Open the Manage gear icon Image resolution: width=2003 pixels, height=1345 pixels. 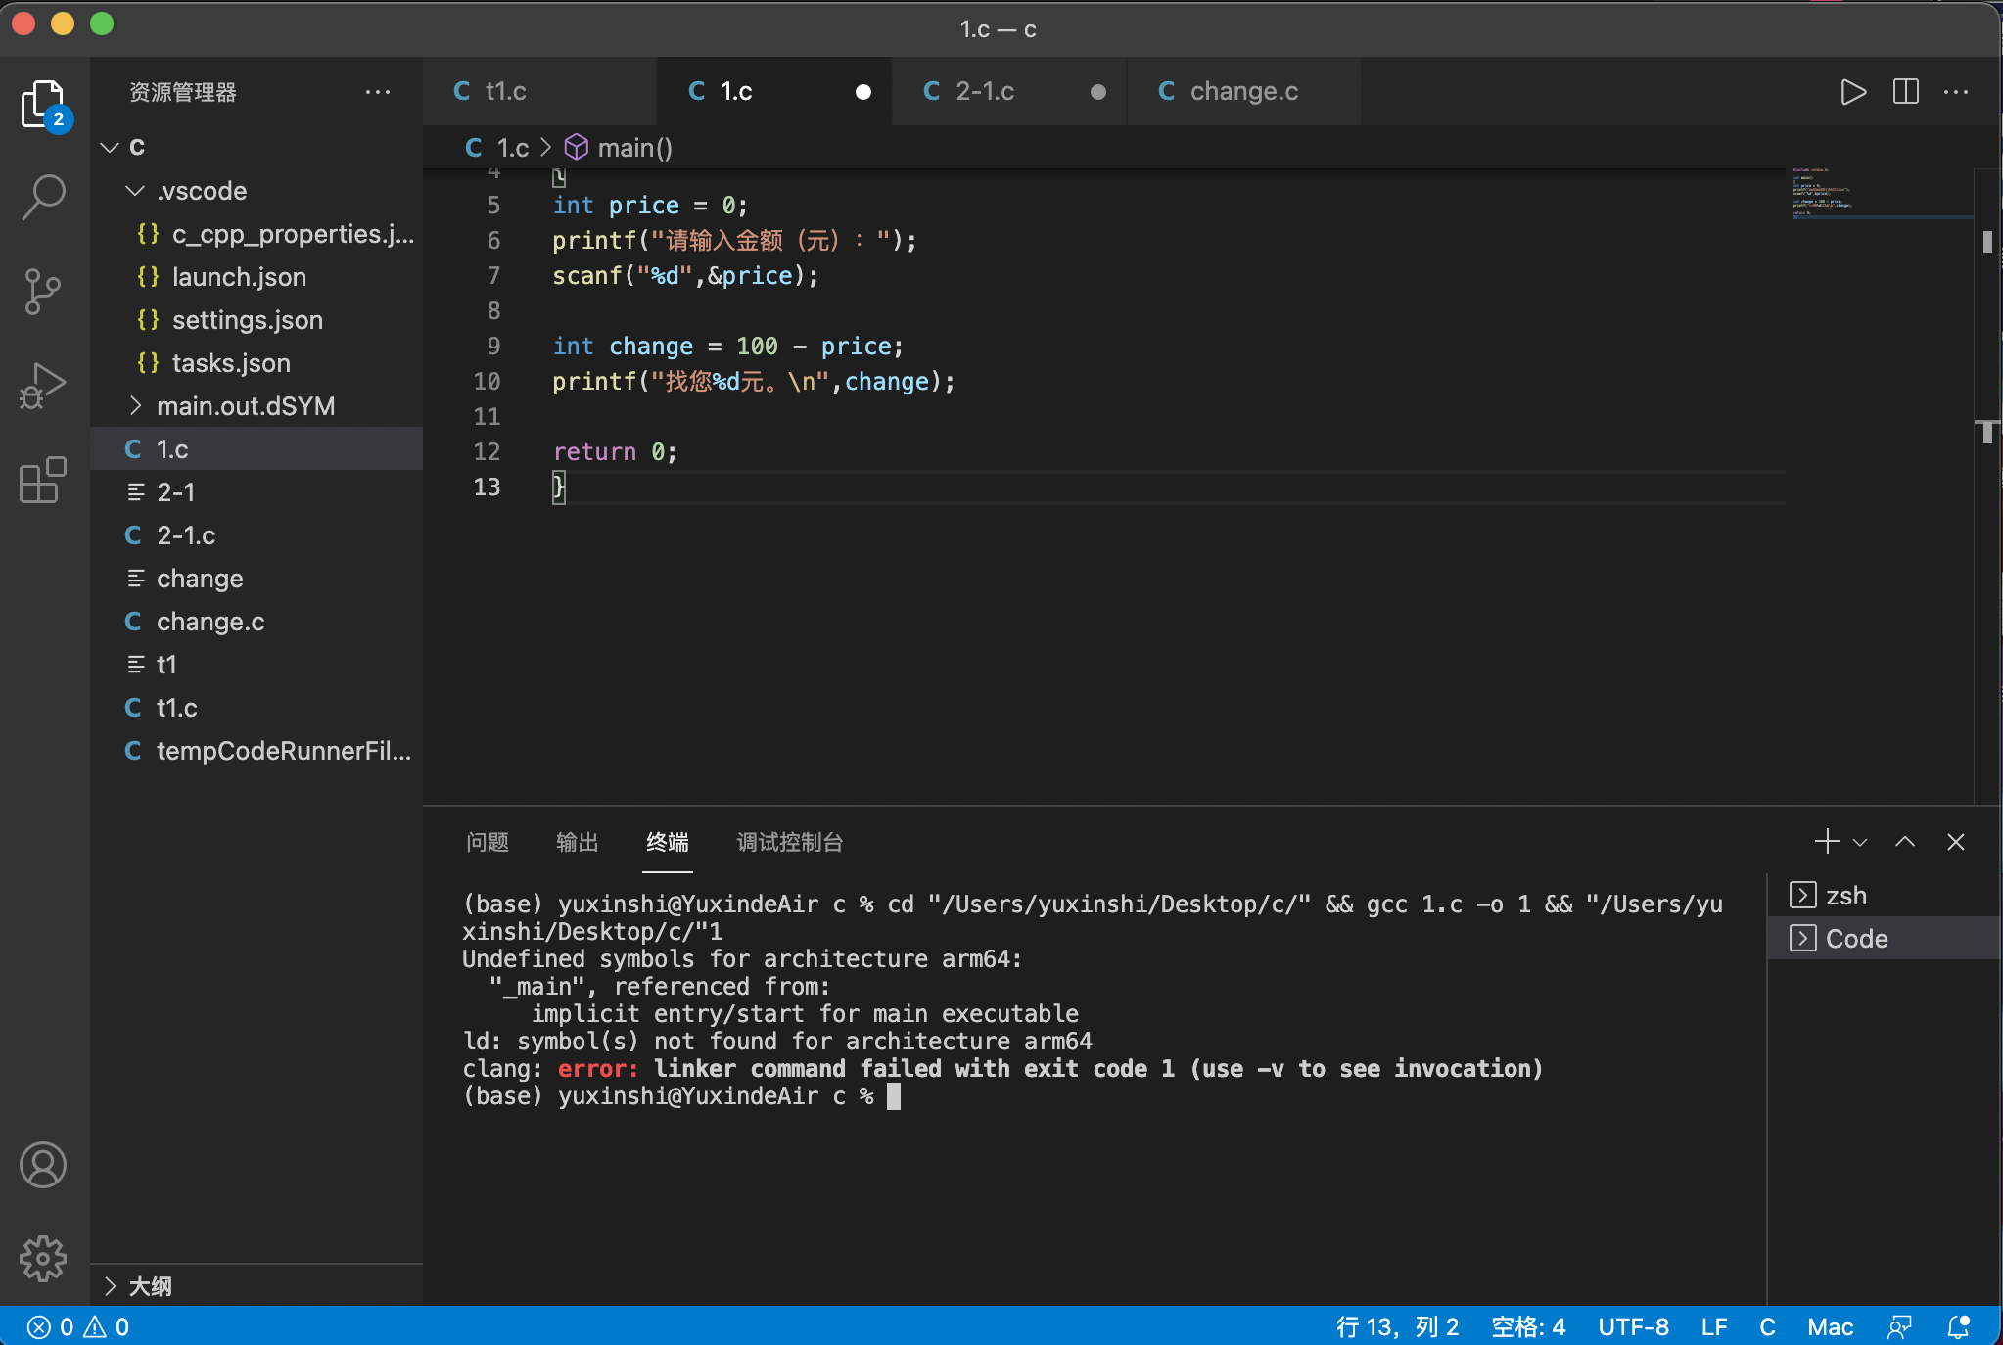(x=44, y=1258)
